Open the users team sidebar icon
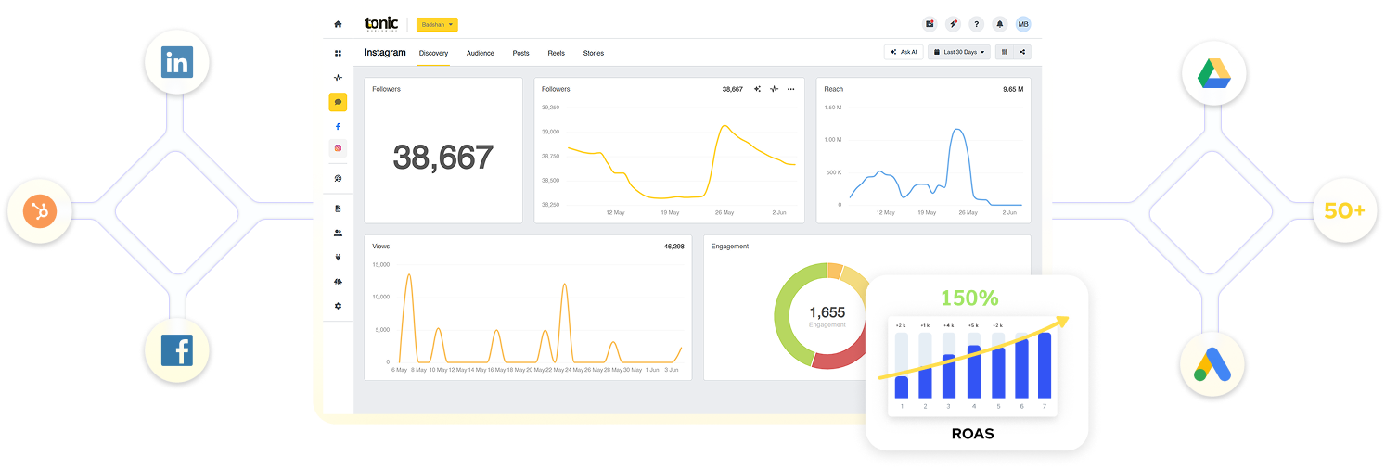Image resolution: width=1385 pixels, height=469 pixels. pyautogui.click(x=338, y=233)
